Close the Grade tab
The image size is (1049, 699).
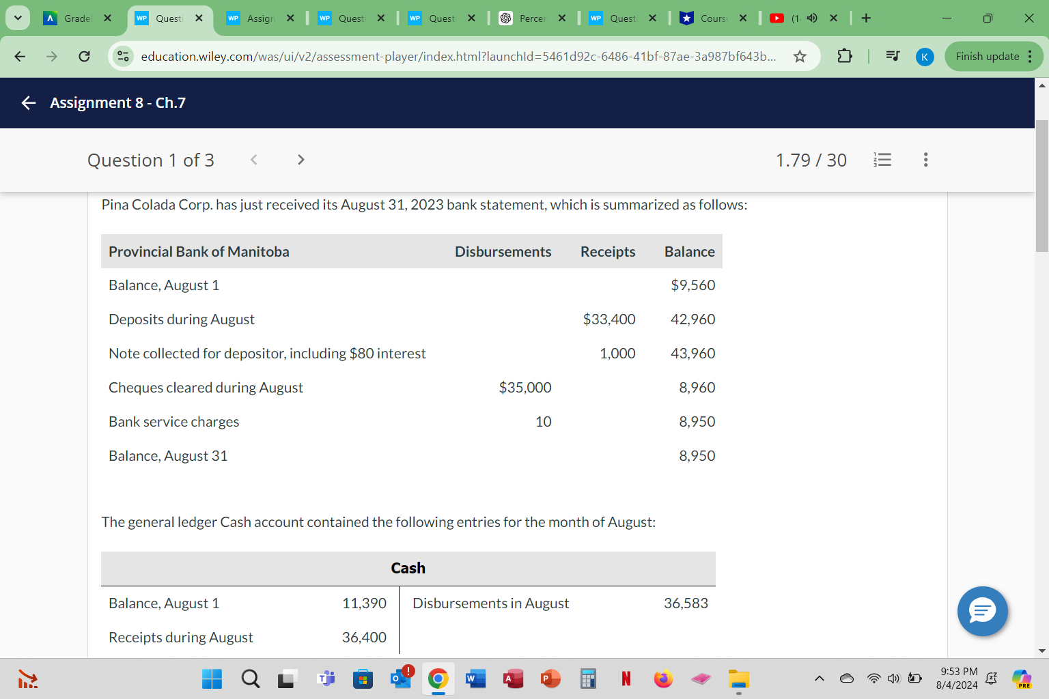tap(107, 18)
